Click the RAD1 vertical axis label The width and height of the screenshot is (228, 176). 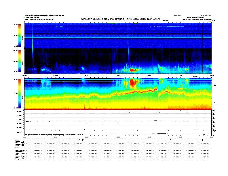(23, 63)
